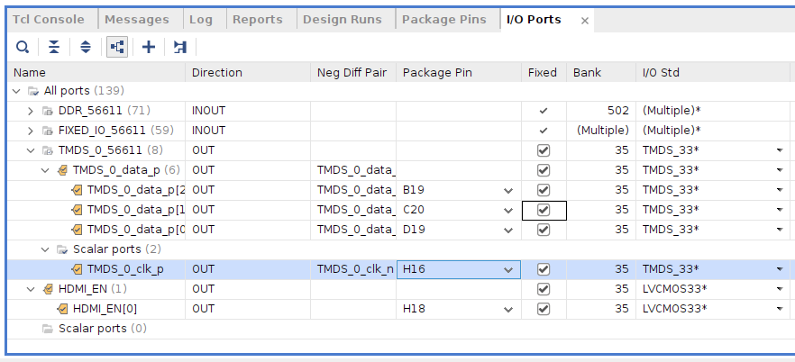Click the search magnifier icon in toolbar
This screenshot has width=795, height=362.
23,47
